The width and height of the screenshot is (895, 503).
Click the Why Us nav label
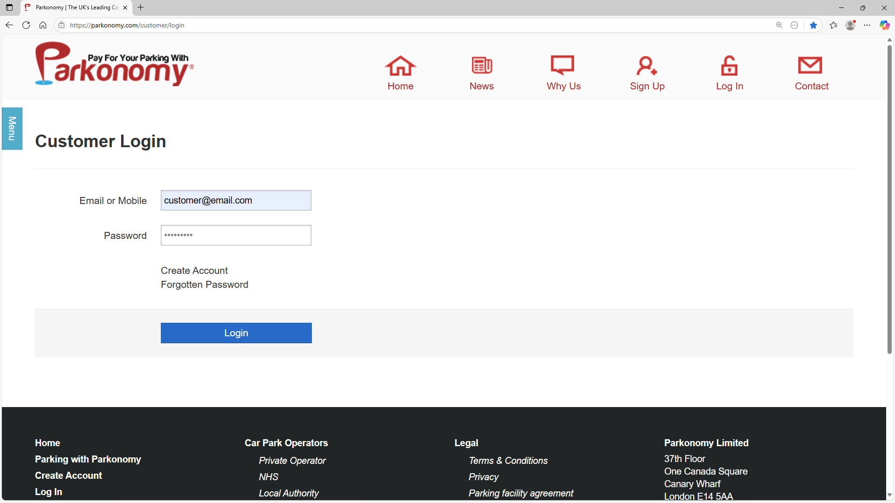click(x=564, y=86)
